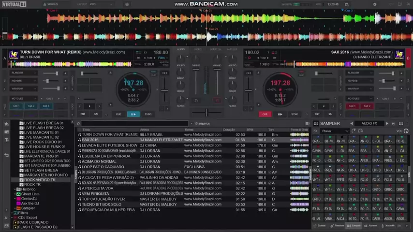Image resolution: width=413 pixels, height=232 pixels.
Task: Click the browser options list icon beside search
Action: tap(307, 124)
